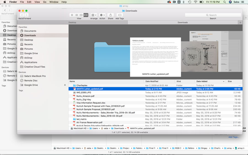Click the Share toolbar icon
248x155 pixels.
point(110,15)
